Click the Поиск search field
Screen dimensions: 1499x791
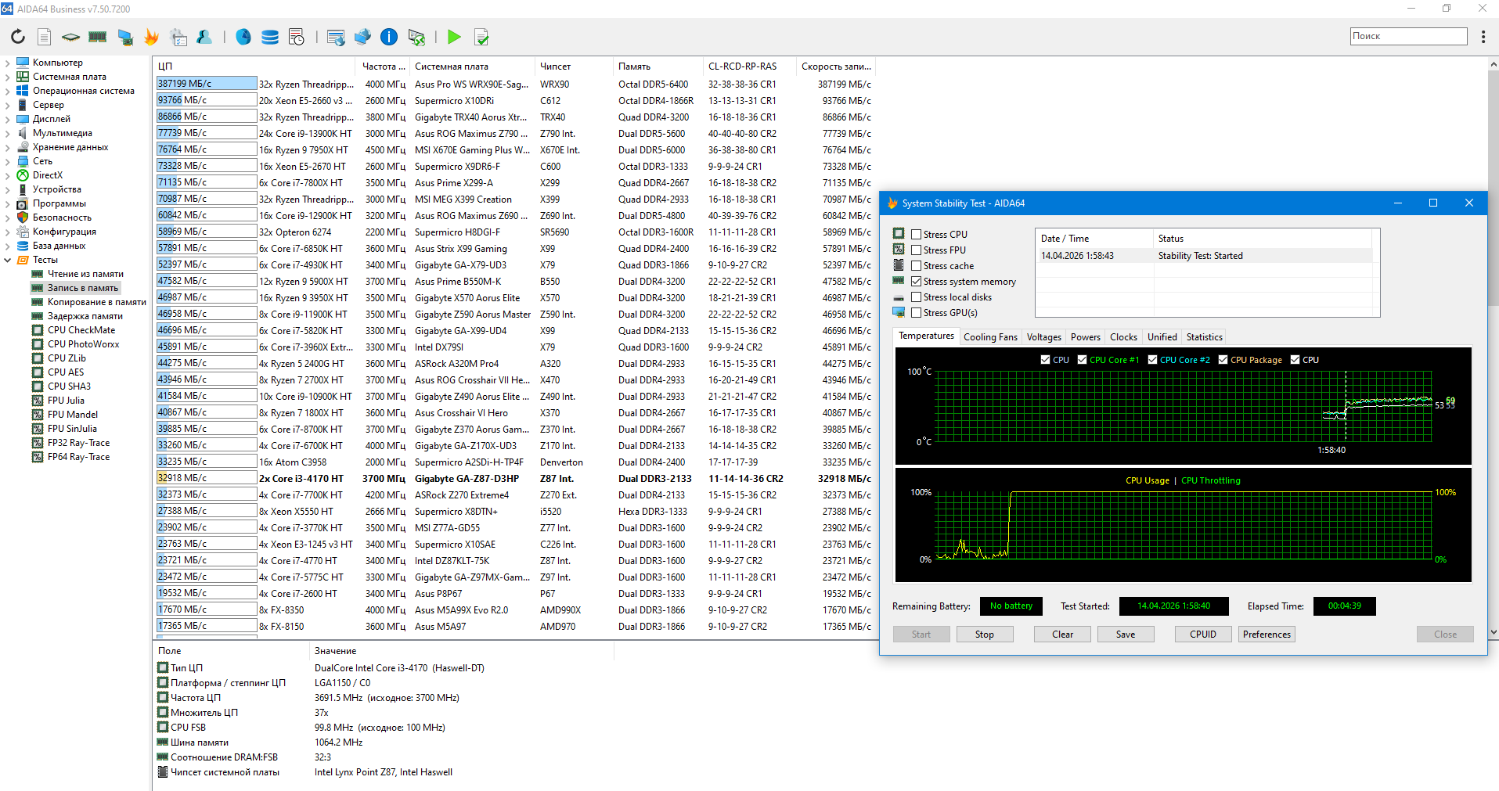click(x=1408, y=36)
